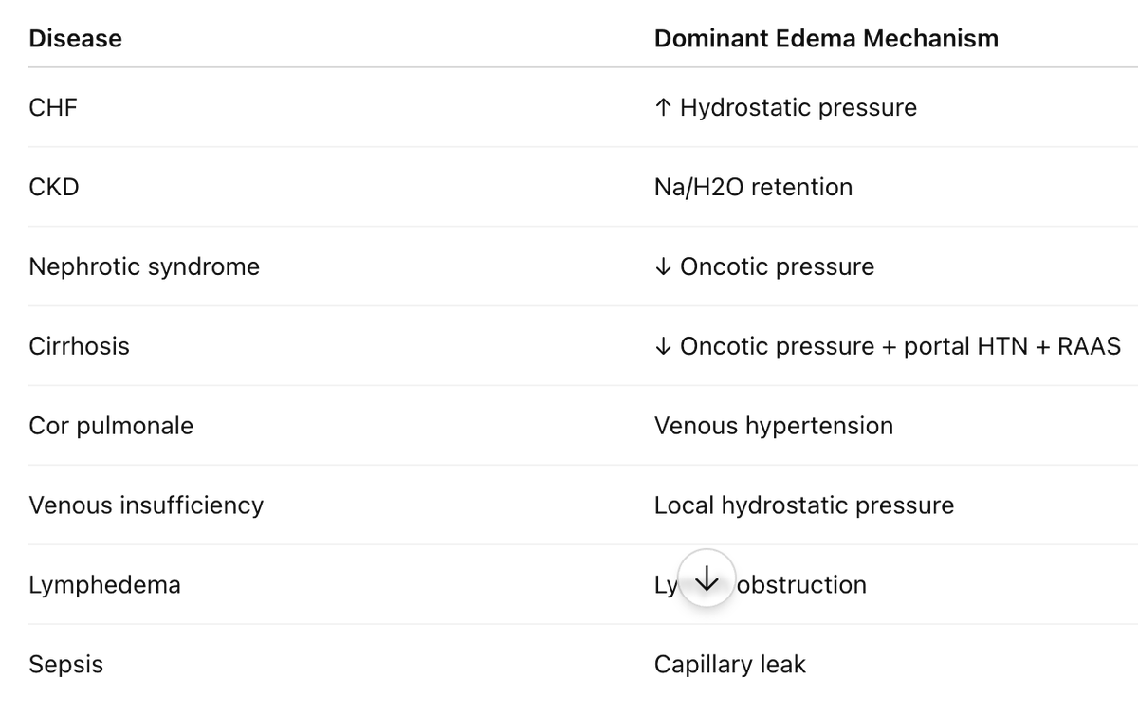Click the Sepsis disease cell

coord(66,665)
